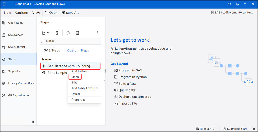Open the Steps pane more options menu

98,33
